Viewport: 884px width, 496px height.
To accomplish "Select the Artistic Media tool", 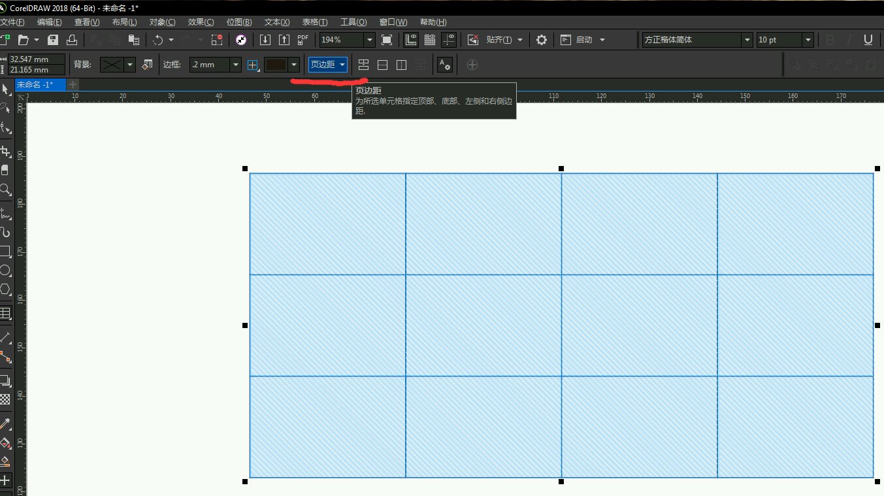I will 5,232.
